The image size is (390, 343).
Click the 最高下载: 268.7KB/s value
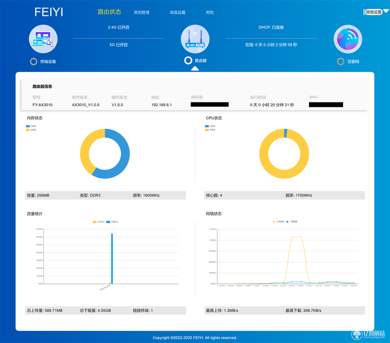303,310
